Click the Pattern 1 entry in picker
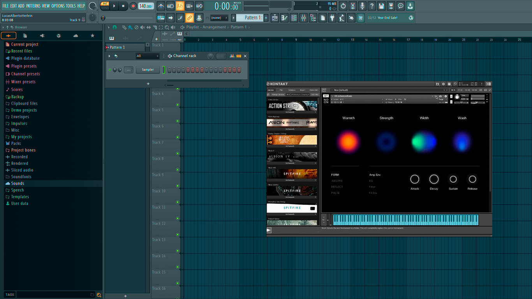The image size is (532, 299). point(125,47)
